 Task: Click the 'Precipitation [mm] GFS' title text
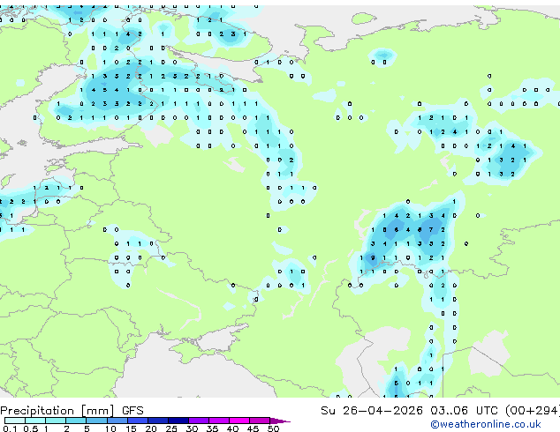click(x=72, y=411)
